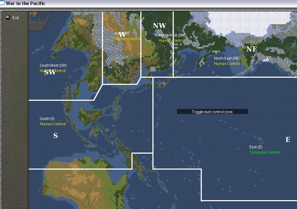Click the window icon beside War in the Pacific
Viewport: 297px width, 209px height.
pyautogui.click(x=2, y=2)
